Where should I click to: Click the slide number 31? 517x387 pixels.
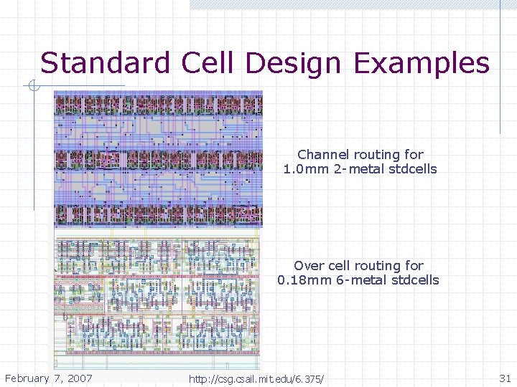[505, 378]
